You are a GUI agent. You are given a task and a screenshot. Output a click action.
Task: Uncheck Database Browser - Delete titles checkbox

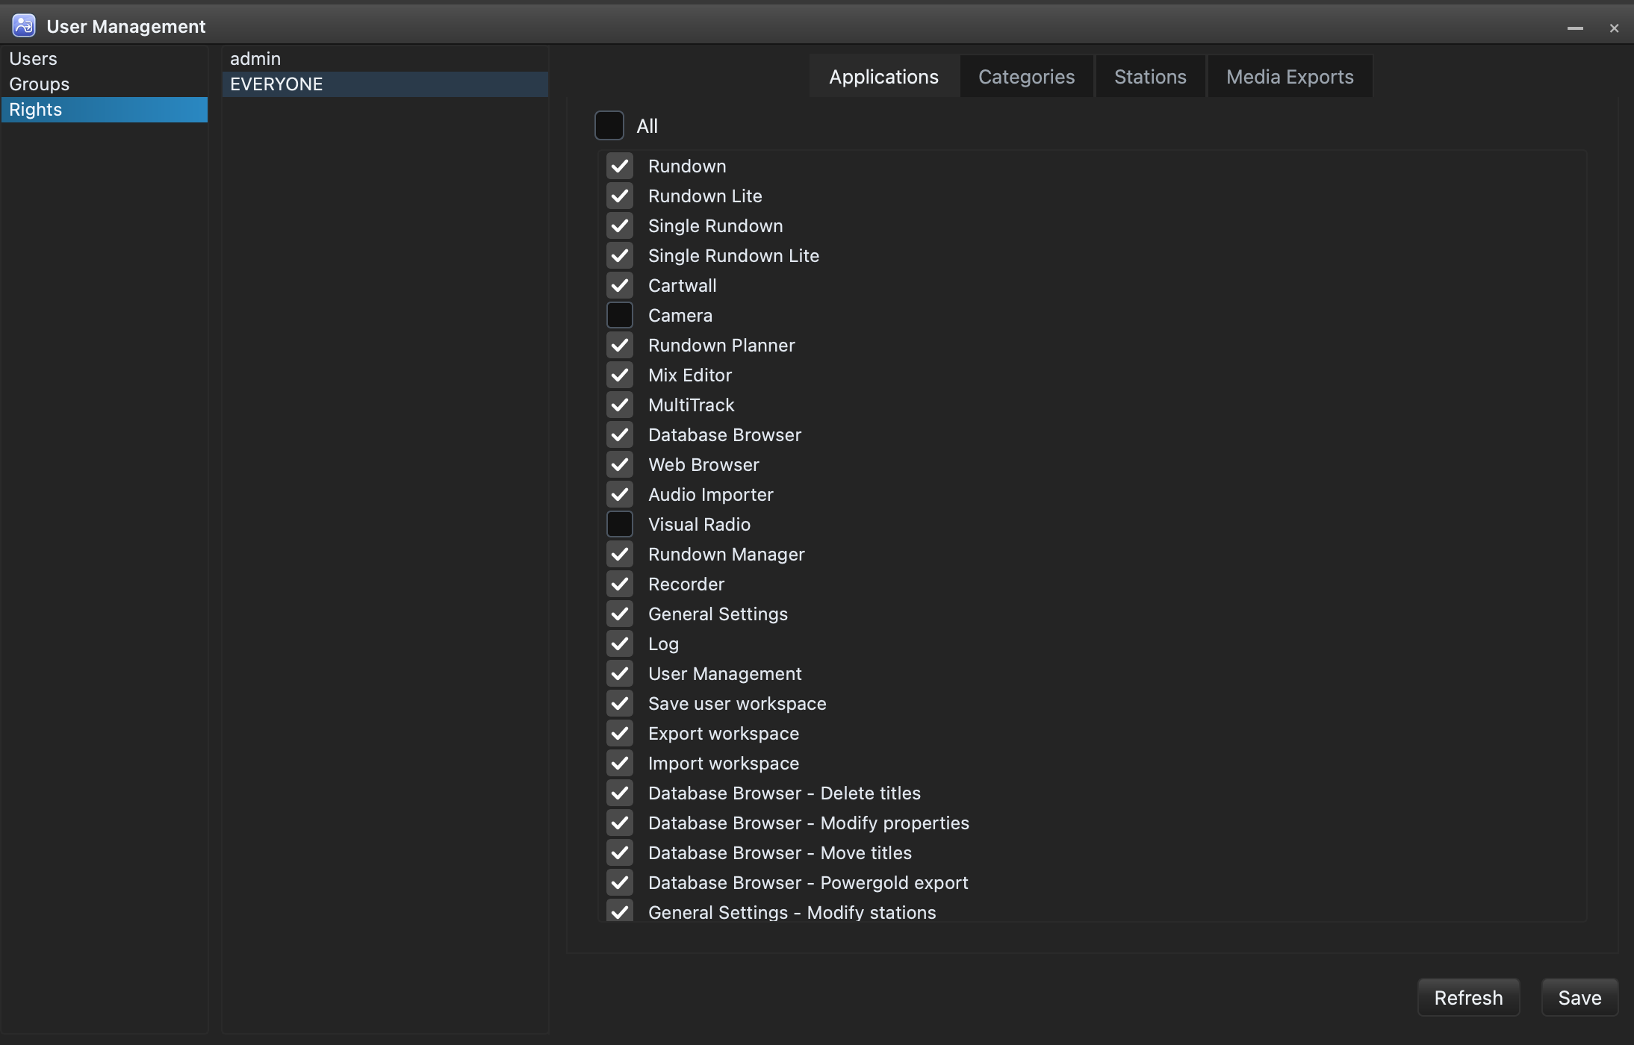[620, 793]
